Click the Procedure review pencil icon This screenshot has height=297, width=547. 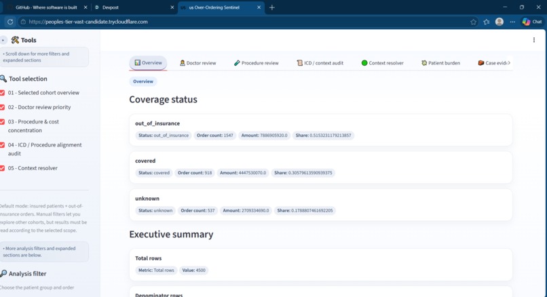pyautogui.click(x=237, y=63)
